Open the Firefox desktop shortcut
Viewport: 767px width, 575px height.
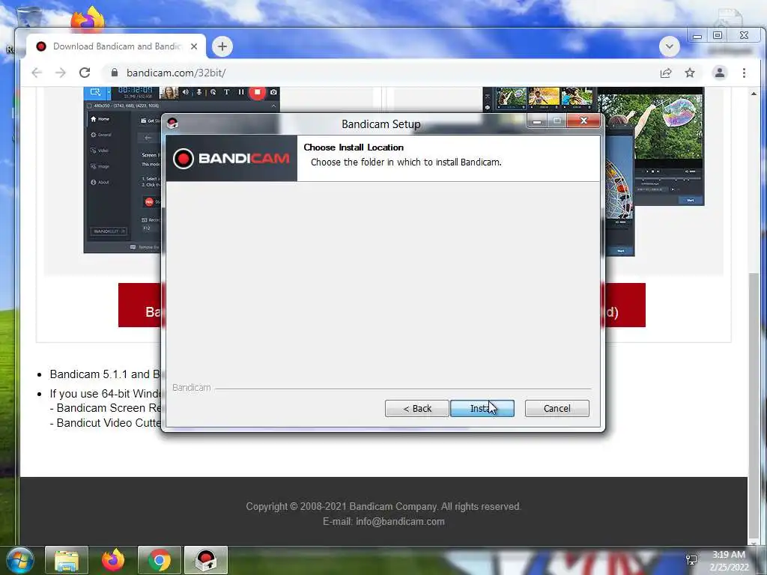88,19
